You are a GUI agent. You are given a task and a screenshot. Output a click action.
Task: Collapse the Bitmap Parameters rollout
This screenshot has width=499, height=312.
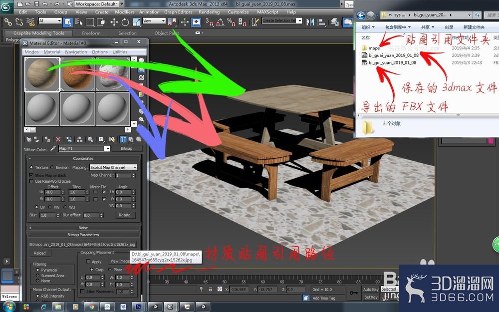(x=83, y=235)
